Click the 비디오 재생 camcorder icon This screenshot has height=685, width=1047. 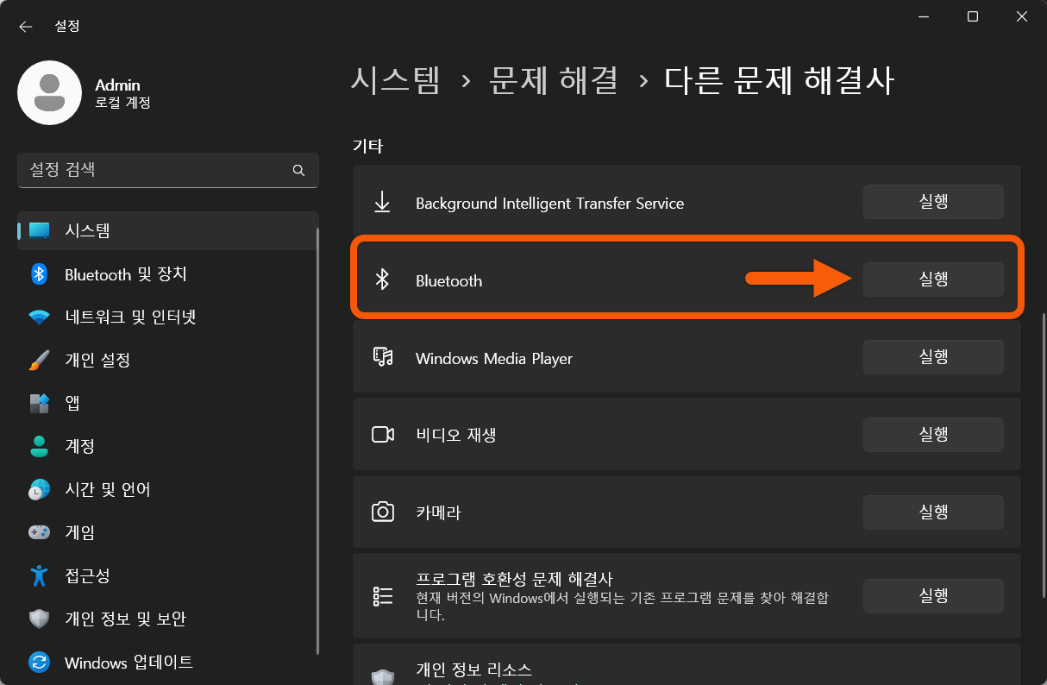[x=382, y=434]
